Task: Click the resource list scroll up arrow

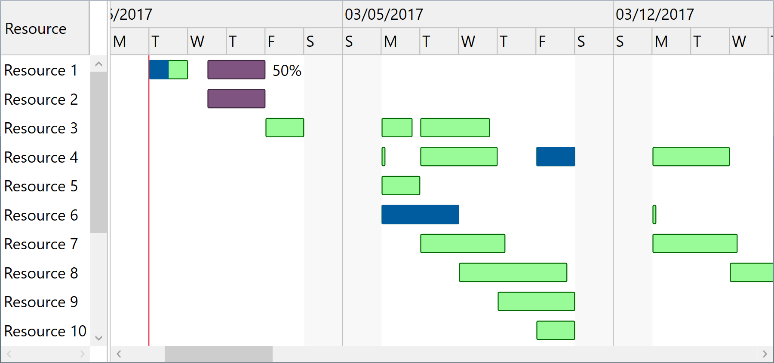Action: coord(98,64)
